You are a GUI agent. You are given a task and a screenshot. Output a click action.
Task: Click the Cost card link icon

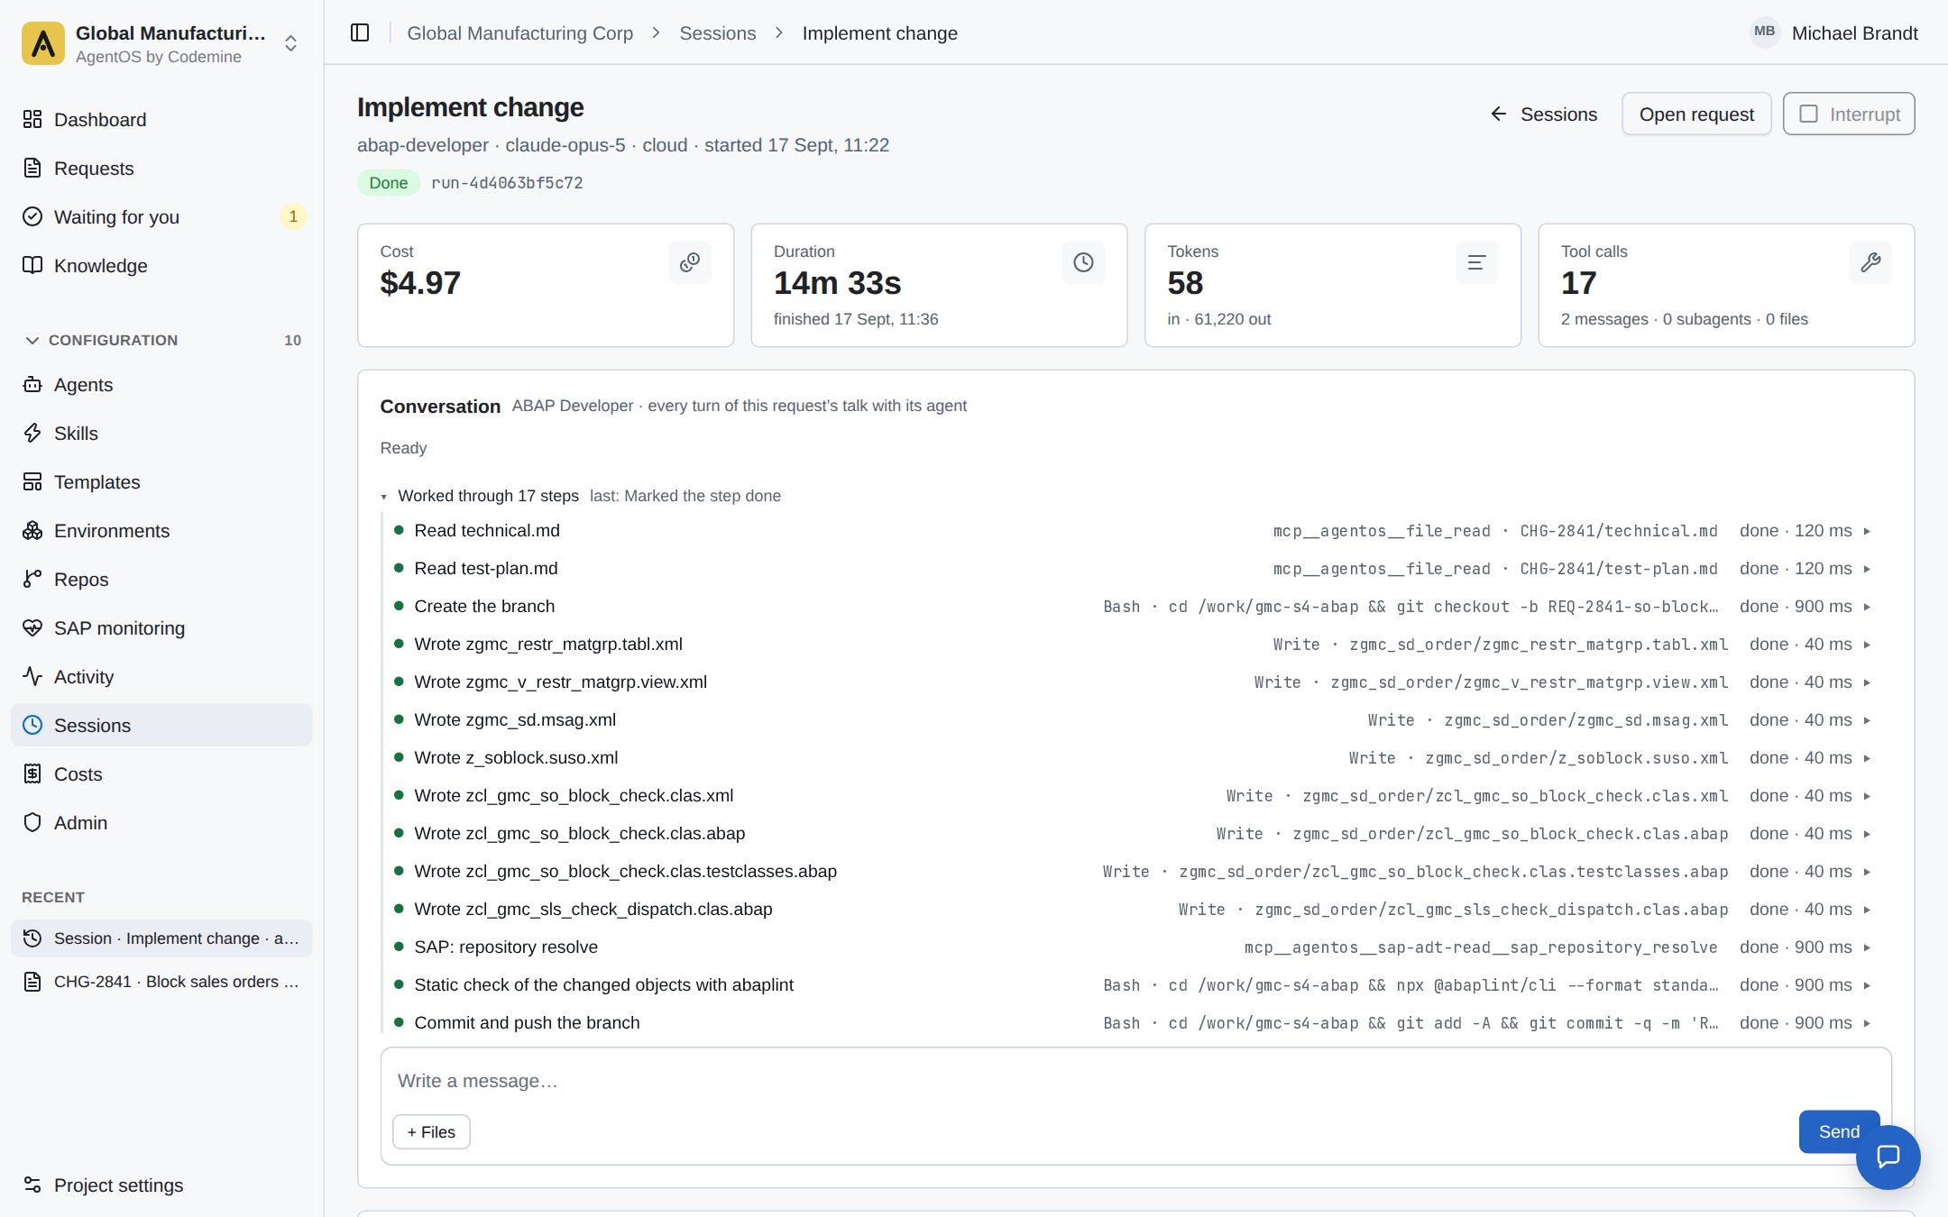point(690,262)
